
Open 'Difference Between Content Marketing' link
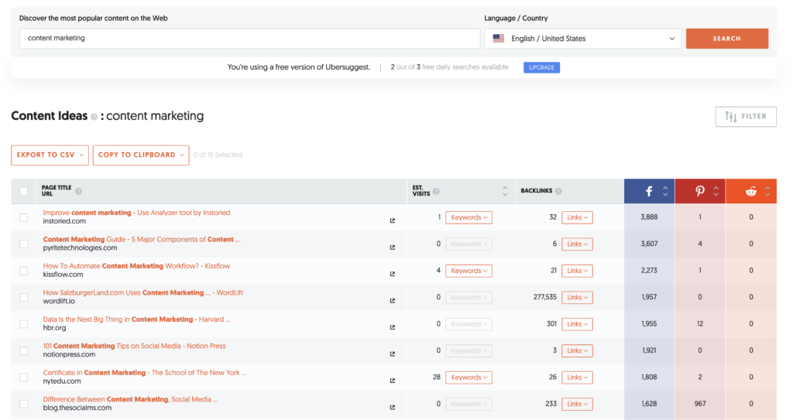[x=130, y=399]
